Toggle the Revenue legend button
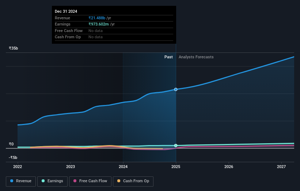The width and height of the screenshot is (300, 191). coord(21,181)
